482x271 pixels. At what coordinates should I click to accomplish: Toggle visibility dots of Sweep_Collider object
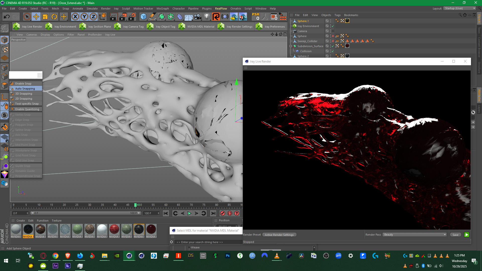tap(330, 41)
